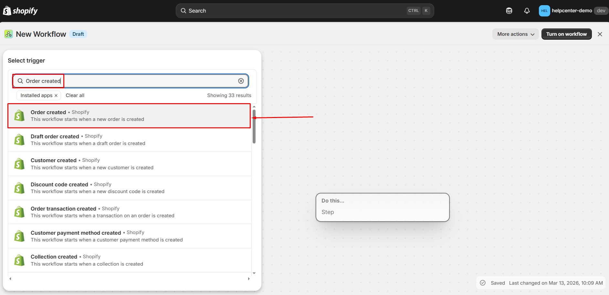
Task: Click the Shopify logo
Action: click(x=20, y=11)
